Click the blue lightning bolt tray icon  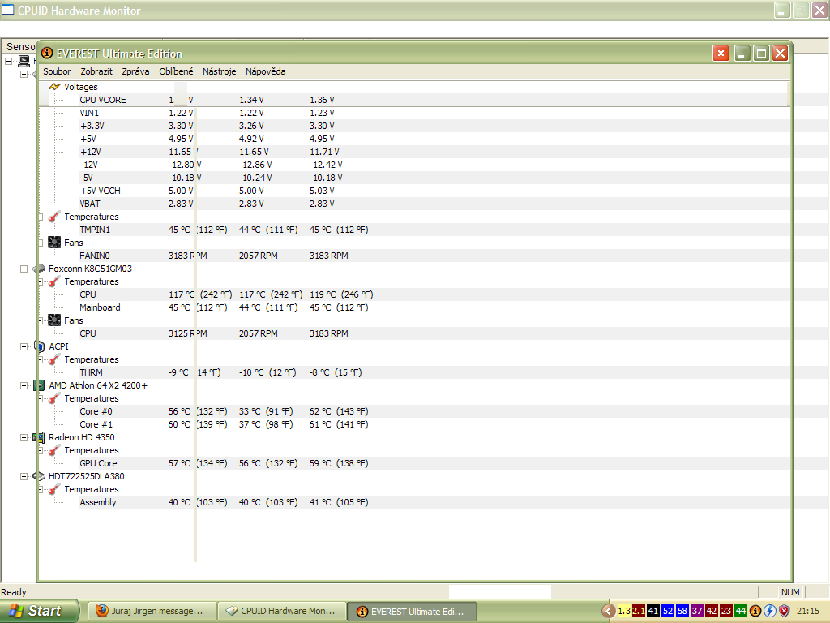click(770, 611)
